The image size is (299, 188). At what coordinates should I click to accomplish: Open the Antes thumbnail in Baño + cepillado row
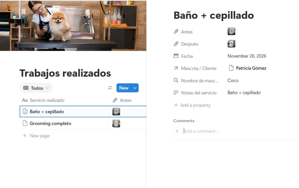(x=116, y=112)
